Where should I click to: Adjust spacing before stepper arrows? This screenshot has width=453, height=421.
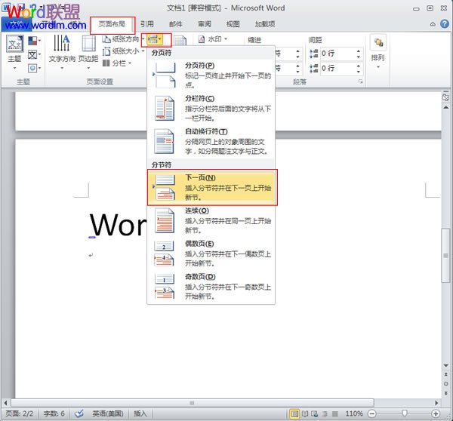coord(358,54)
